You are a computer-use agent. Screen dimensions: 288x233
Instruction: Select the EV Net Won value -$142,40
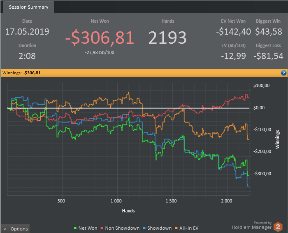click(x=233, y=32)
